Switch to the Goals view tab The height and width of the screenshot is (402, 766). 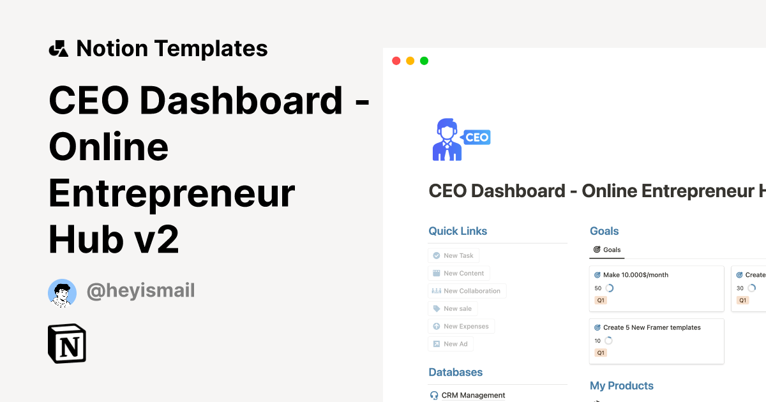[607, 249]
